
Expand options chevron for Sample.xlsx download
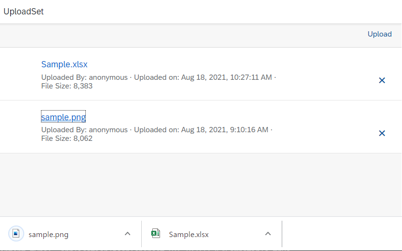pos(268,234)
